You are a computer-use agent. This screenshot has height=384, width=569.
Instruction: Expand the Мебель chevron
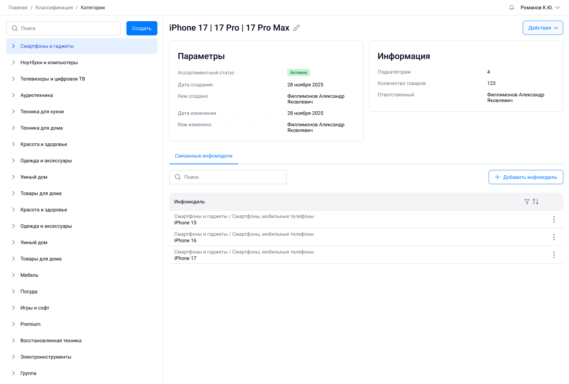tap(14, 275)
